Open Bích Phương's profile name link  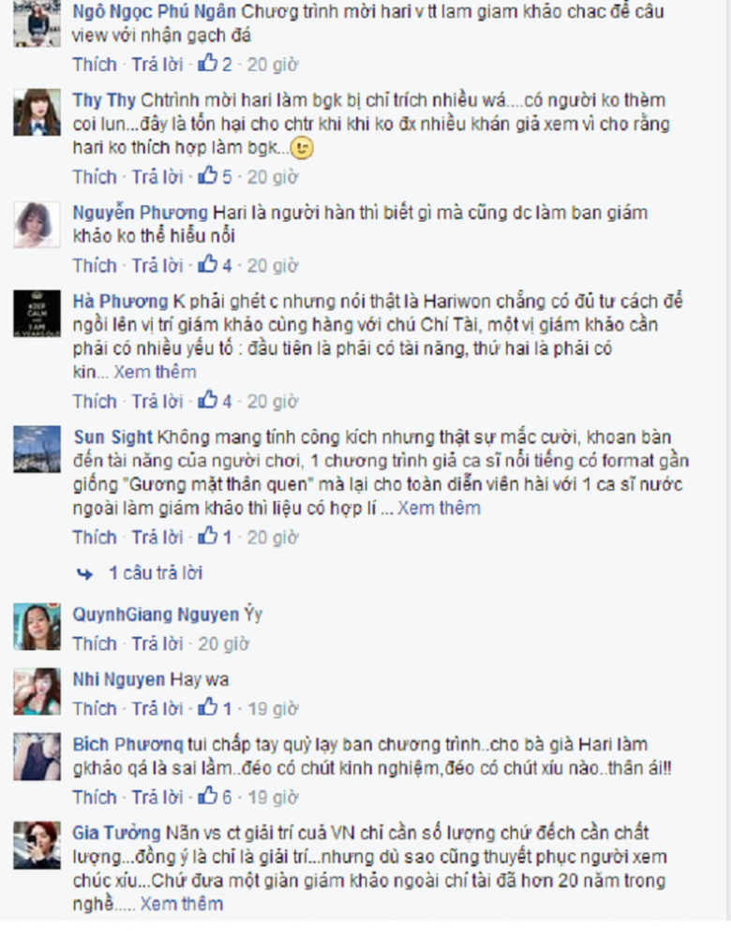click(127, 745)
